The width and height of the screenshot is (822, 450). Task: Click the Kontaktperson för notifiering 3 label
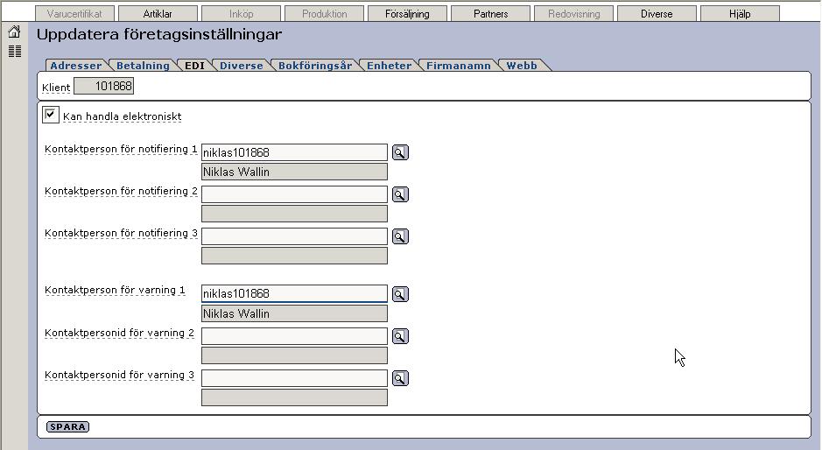click(121, 234)
